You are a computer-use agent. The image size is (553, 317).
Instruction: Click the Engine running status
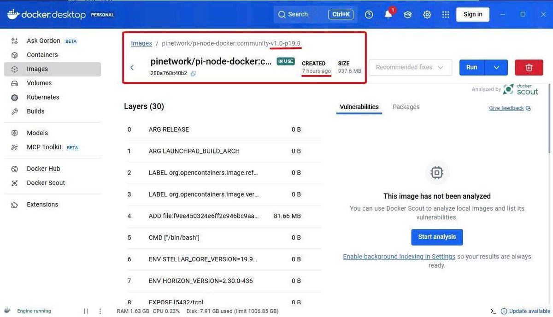pyautogui.click(x=34, y=311)
